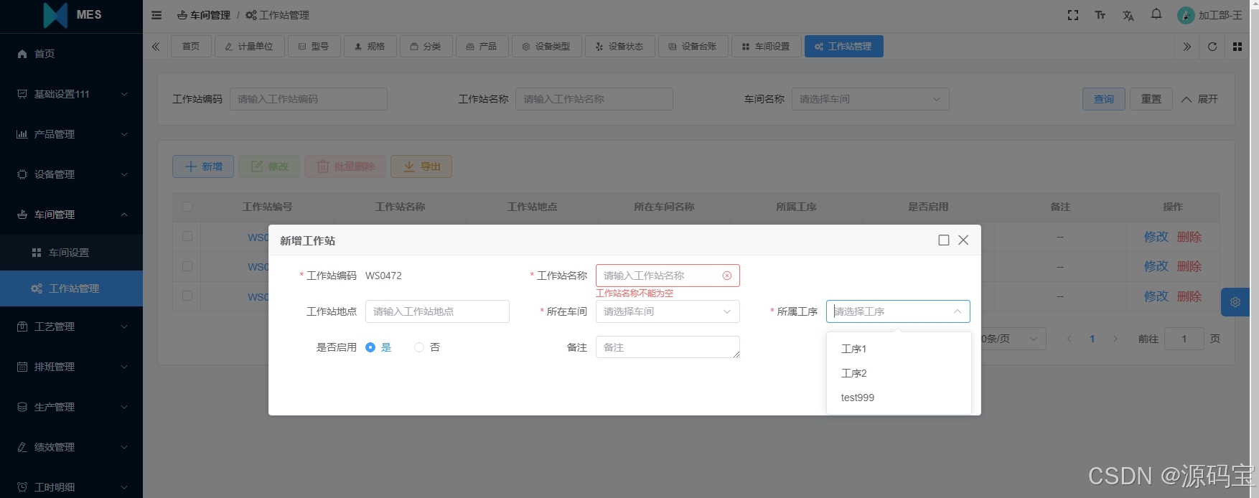Viewport: 1259px width, 498px height.
Task: Clear the 工作站名称 field with the red x icon
Action: [727, 276]
